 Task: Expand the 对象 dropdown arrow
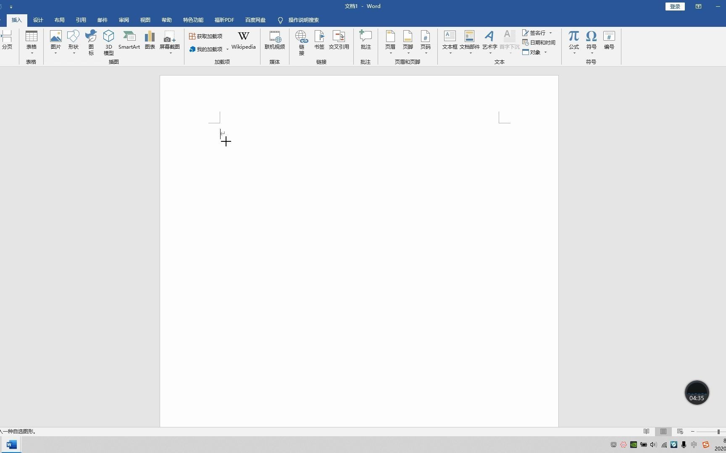click(545, 52)
